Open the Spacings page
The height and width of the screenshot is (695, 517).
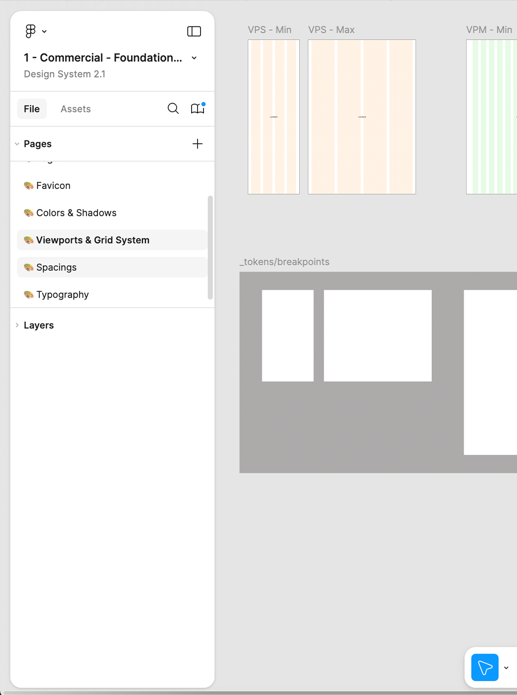[112, 267]
